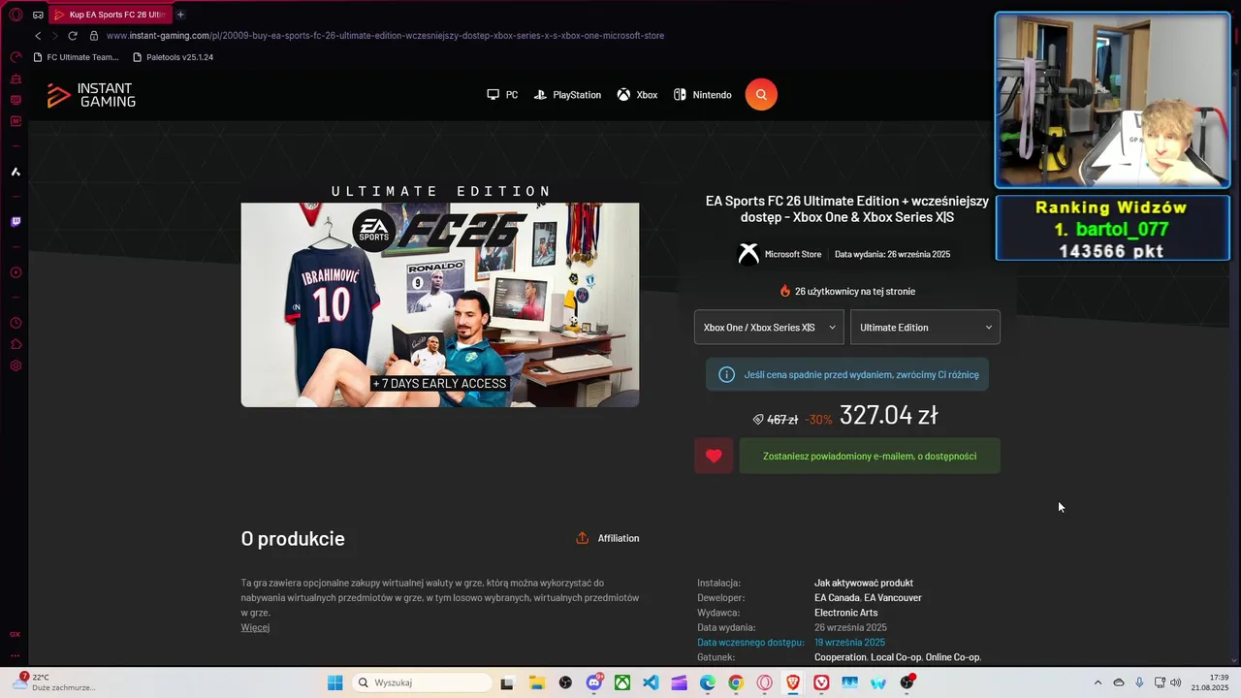Click the FC 26 Ultimate Edition cover image
This screenshot has width=1241, height=698.
coord(440,304)
